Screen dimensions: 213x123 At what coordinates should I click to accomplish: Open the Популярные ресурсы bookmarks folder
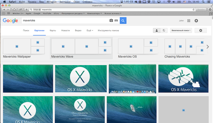[73, 13]
